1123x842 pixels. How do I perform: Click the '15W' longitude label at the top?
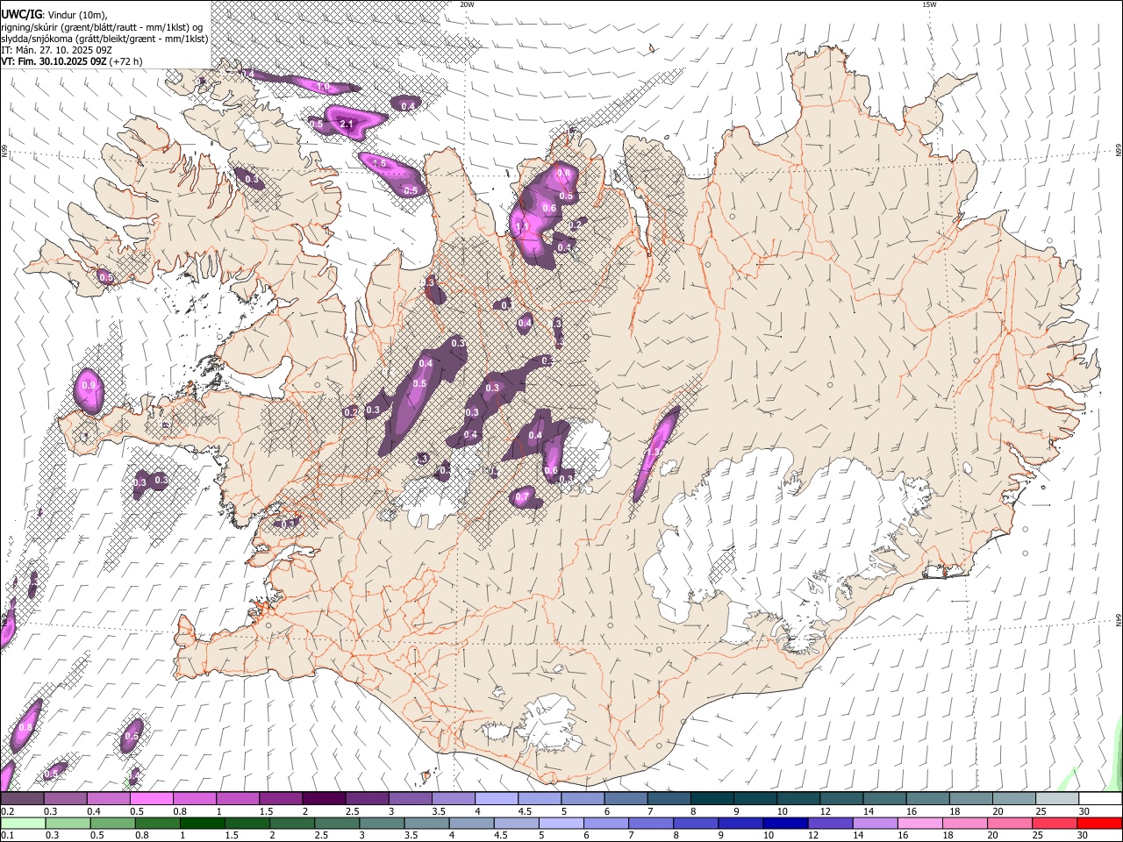click(x=928, y=4)
